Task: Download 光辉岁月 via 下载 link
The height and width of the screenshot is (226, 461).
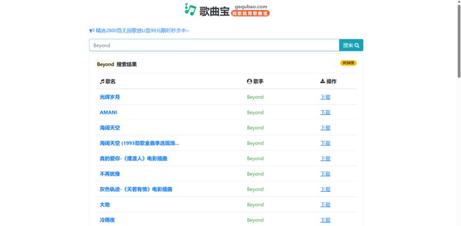Action: [x=325, y=97]
